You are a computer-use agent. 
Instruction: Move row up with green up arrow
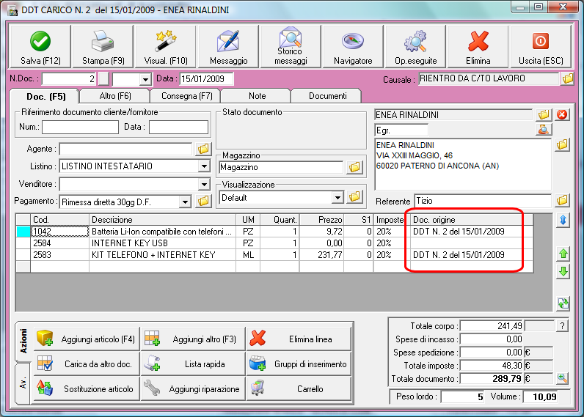point(563,254)
